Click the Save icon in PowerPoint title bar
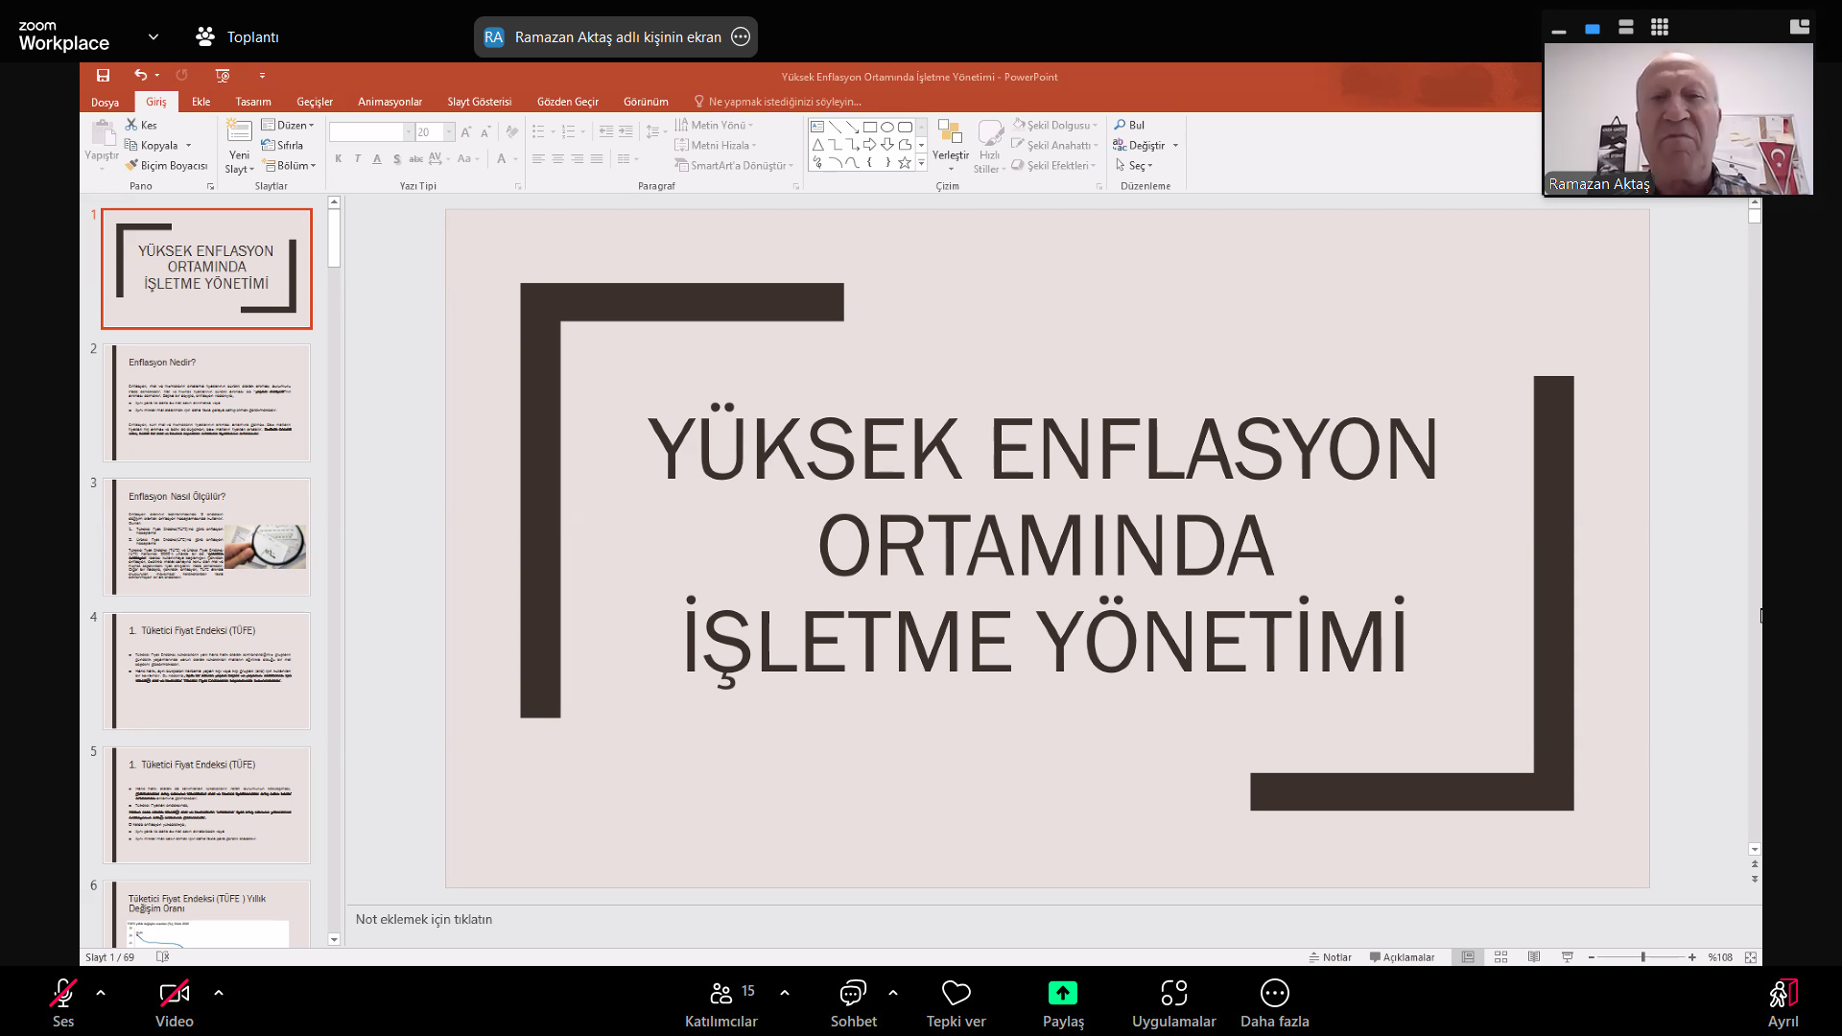Viewport: 1842px width, 1036px height. [103, 75]
